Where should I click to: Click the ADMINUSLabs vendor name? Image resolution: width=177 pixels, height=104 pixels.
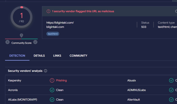click(x=137, y=90)
